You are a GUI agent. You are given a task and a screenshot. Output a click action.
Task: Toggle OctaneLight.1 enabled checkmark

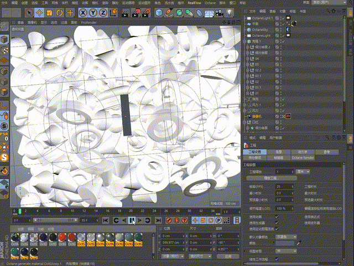(283, 18)
